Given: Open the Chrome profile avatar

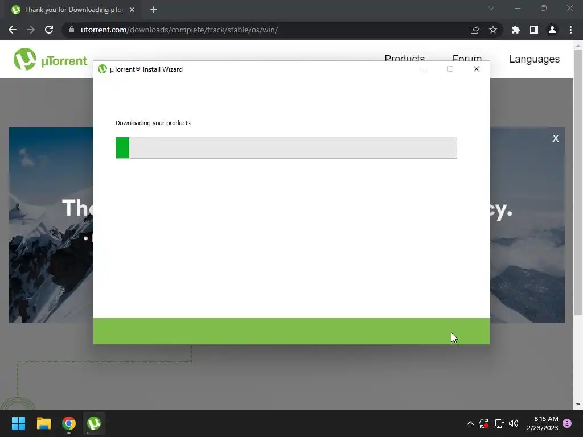Looking at the screenshot, I should 552,30.
